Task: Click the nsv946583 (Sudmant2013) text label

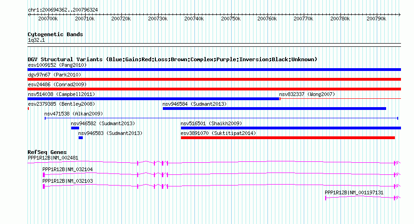Action: [x=110, y=133]
